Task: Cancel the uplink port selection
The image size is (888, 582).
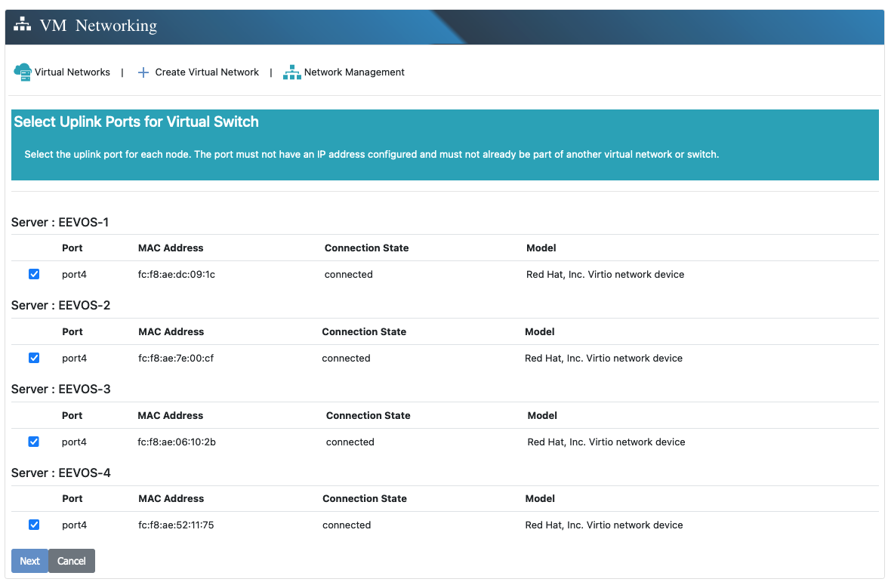Action: tap(72, 561)
